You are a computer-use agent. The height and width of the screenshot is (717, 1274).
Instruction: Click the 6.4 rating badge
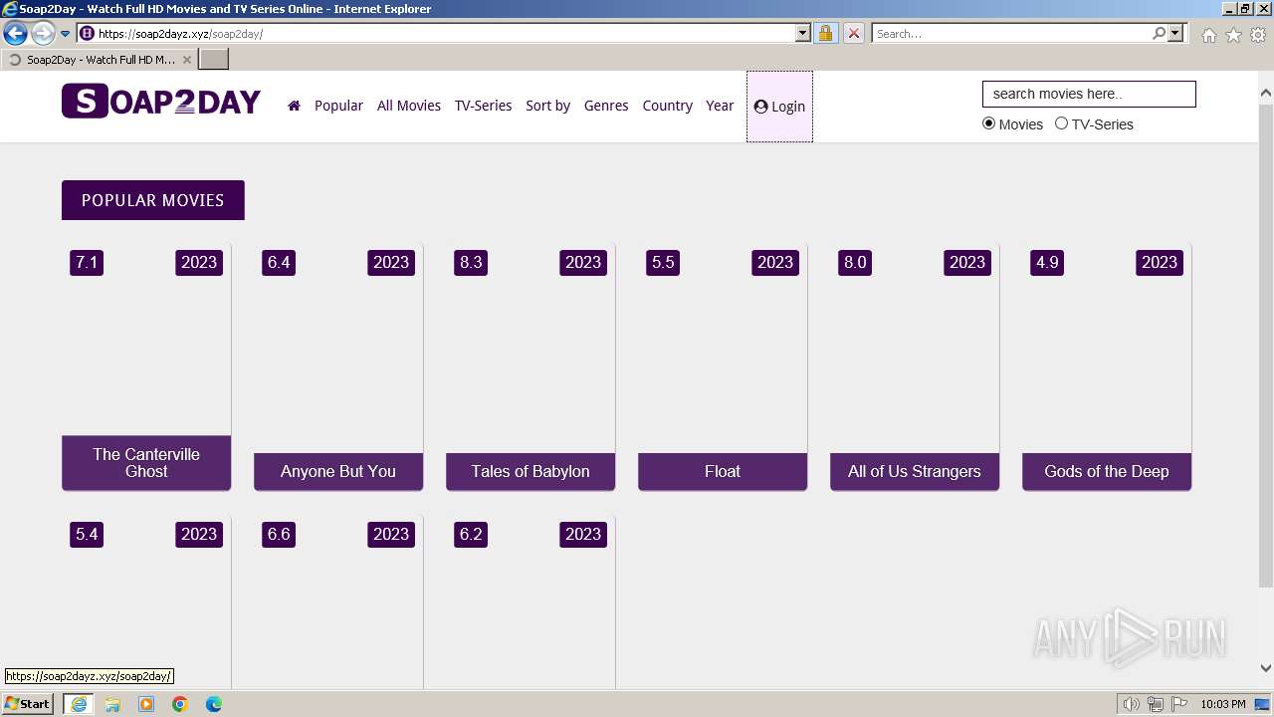tap(279, 262)
